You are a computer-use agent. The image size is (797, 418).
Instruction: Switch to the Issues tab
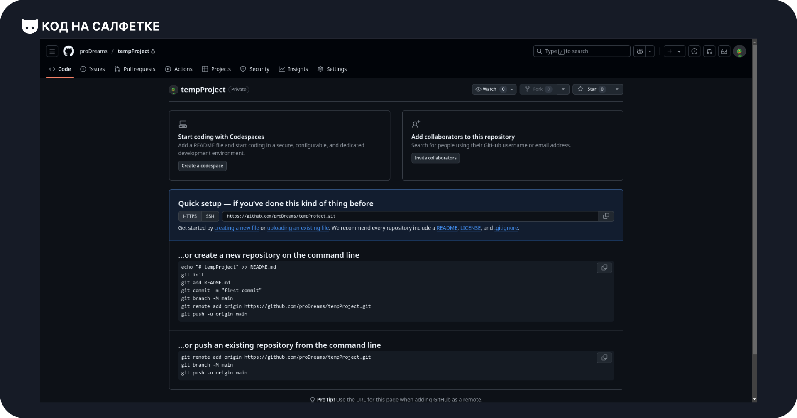(93, 69)
